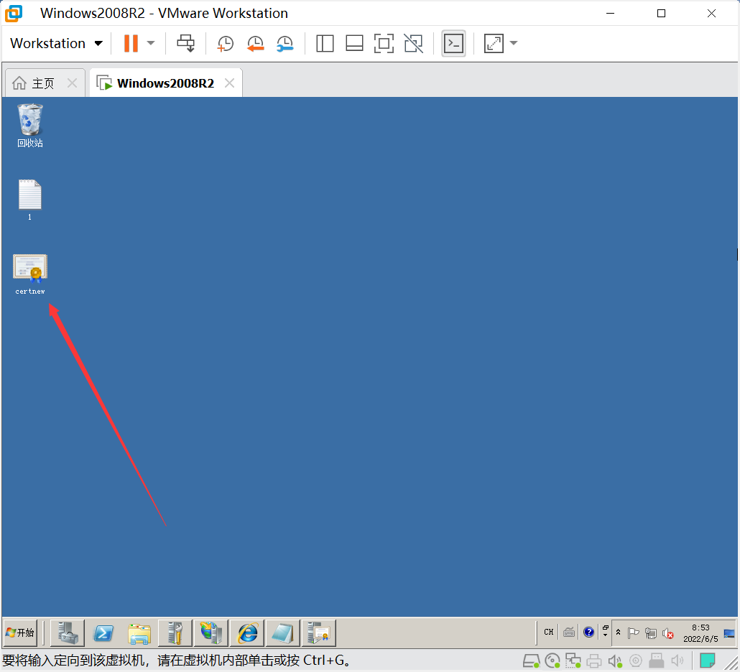
Task: Click the printer device status icon
Action: [x=593, y=661]
